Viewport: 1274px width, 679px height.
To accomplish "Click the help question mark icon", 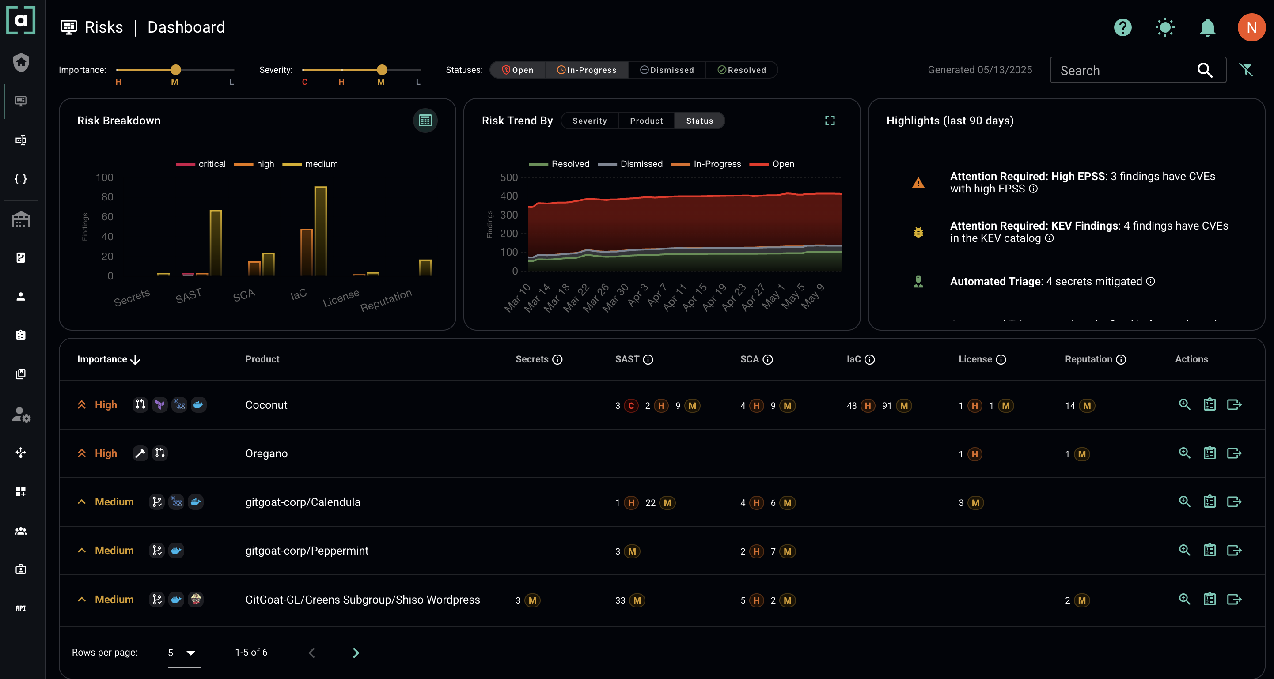I will (1122, 27).
